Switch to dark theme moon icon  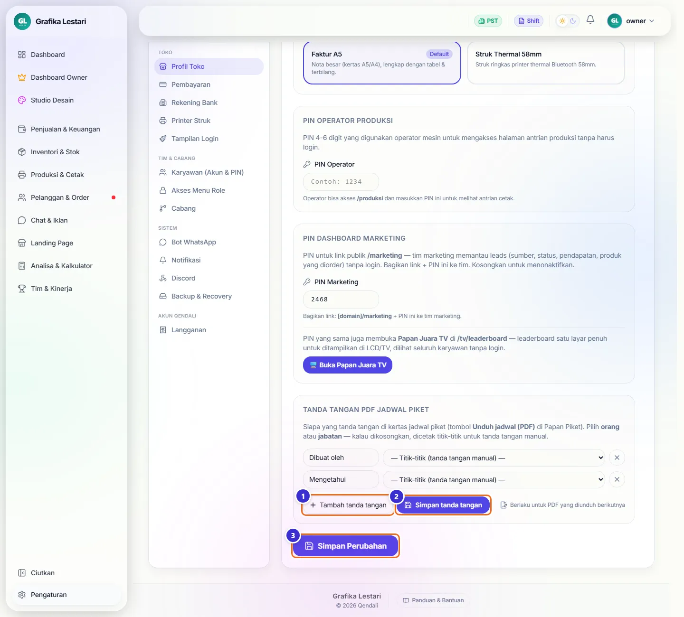tap(573, 21)
